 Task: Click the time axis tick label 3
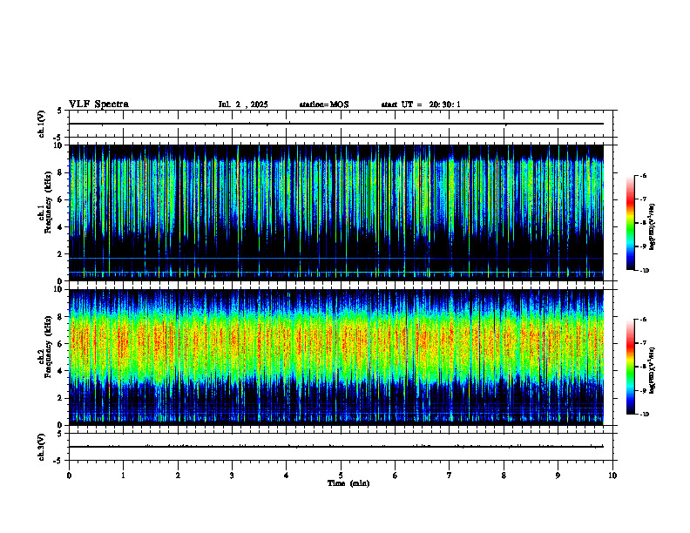(x=232, y=476)
